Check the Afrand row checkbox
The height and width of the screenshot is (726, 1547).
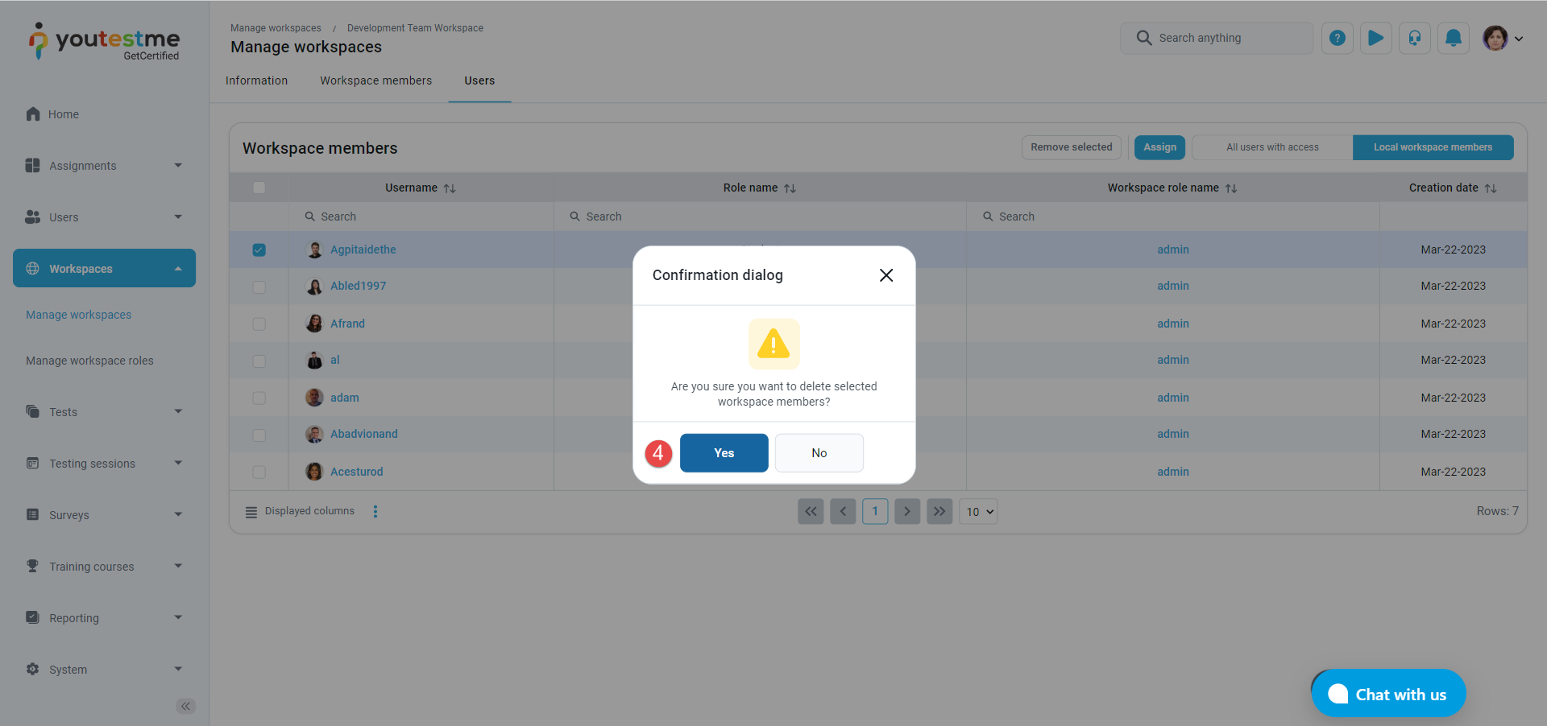259,324
